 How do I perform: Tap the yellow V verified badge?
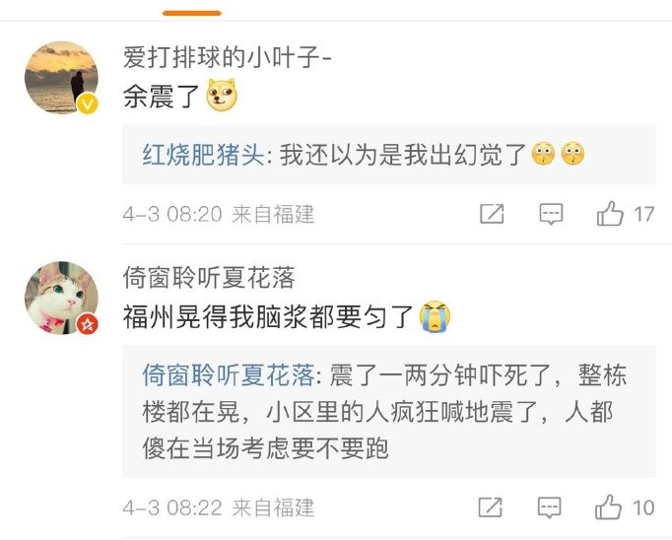[88, 103]
